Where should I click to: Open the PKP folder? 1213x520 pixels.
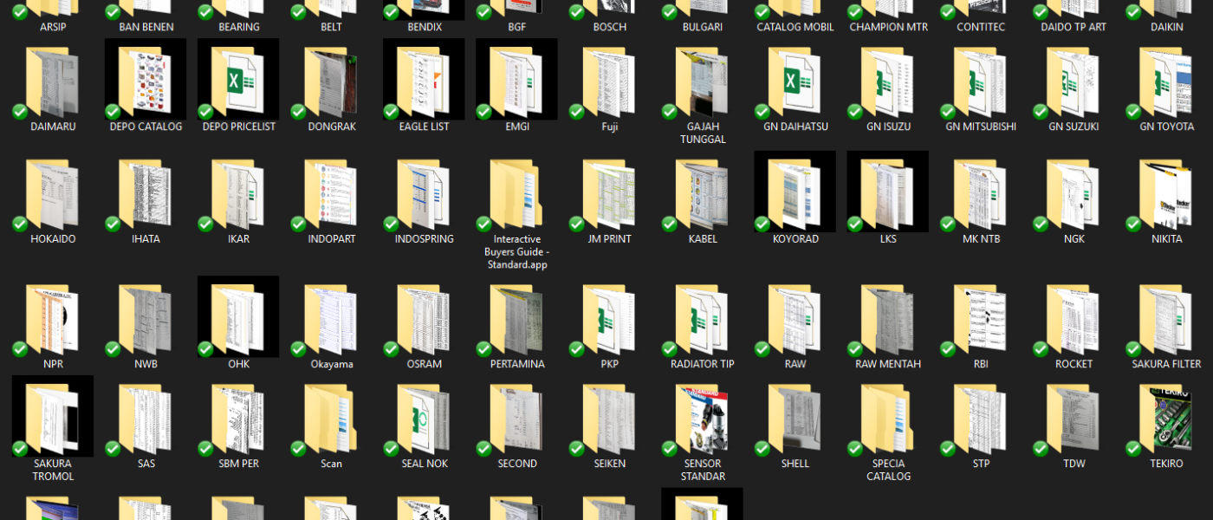(609, 321)
